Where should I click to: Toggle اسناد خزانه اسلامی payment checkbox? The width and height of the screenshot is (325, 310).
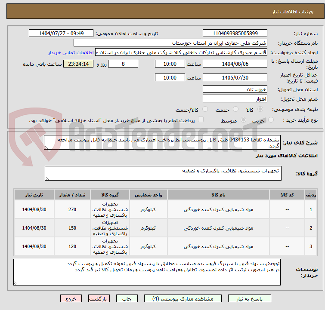pos(201,120)
